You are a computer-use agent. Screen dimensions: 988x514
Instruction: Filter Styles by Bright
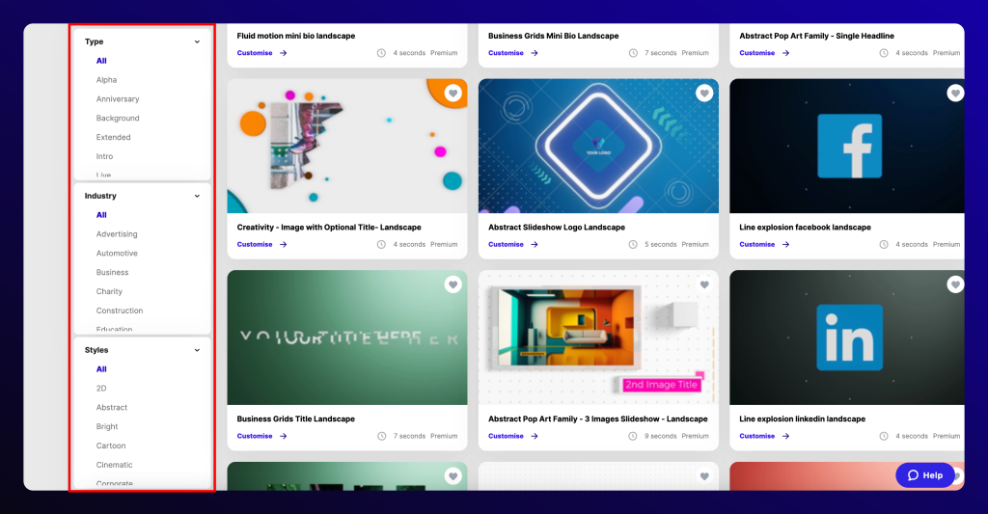coord(107,426)
